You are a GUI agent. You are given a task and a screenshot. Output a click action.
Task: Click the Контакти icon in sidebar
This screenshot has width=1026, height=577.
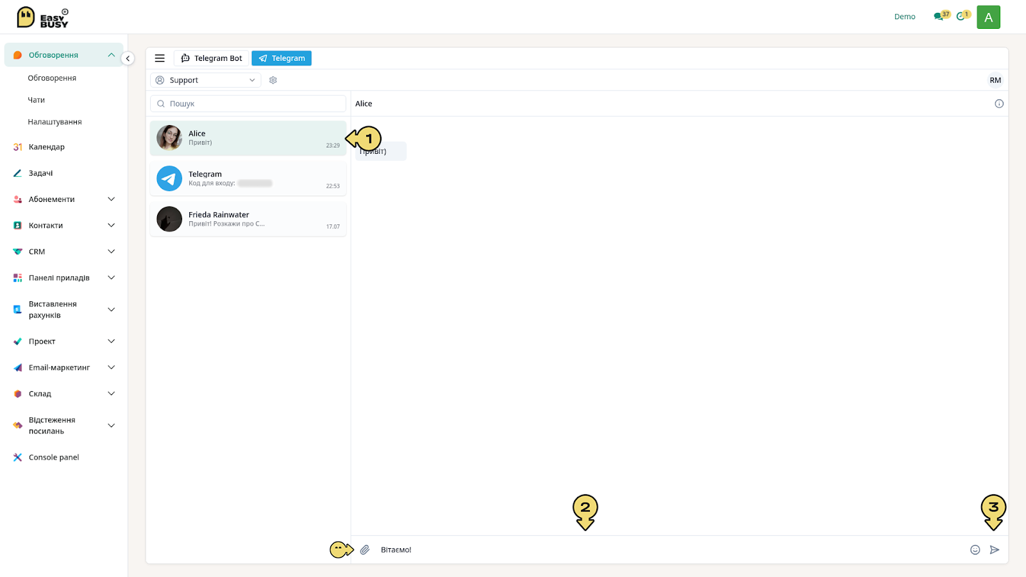coord(17,226)
